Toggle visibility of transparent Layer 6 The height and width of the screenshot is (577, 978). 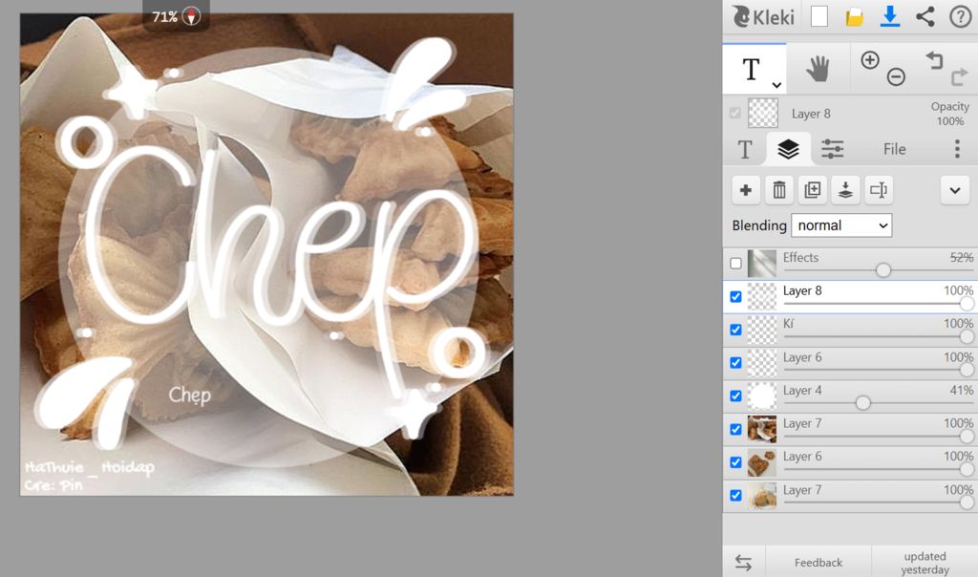pyautogui.click(x=736, y=362)
